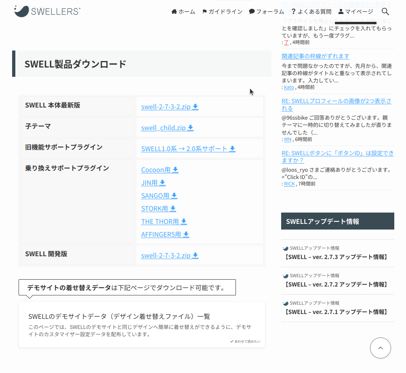Screen dimensions: 406x373
Task: Download the SANGO用 migration plugin
Action: [159, 196]
